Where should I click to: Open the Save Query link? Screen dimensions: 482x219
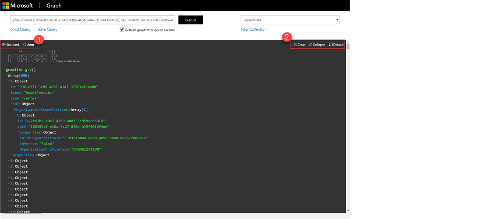point(48,29)
